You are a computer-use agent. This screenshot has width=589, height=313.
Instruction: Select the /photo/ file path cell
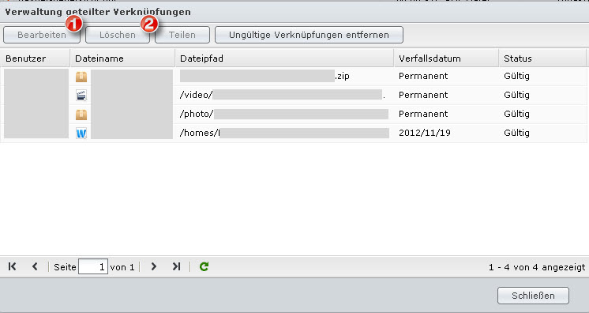(x=285, y=114)
